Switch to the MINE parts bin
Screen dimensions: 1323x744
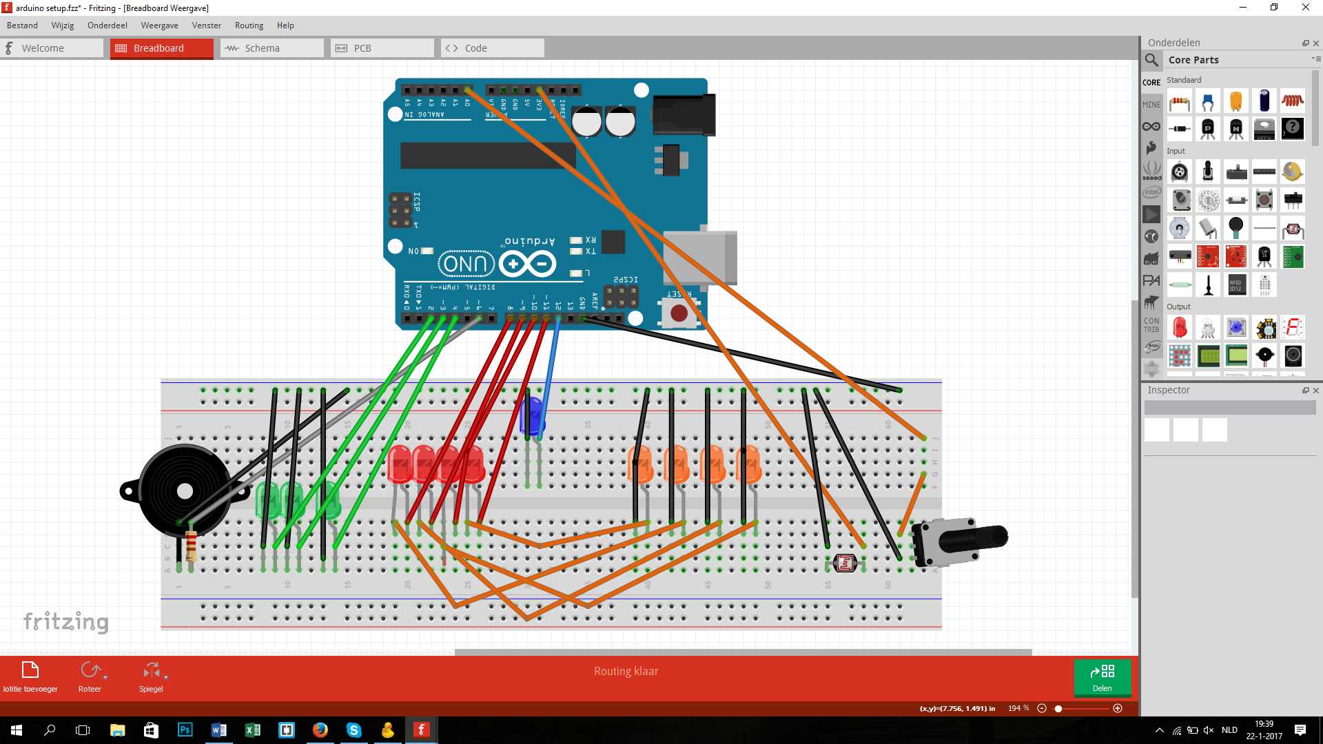(1151, 103)
